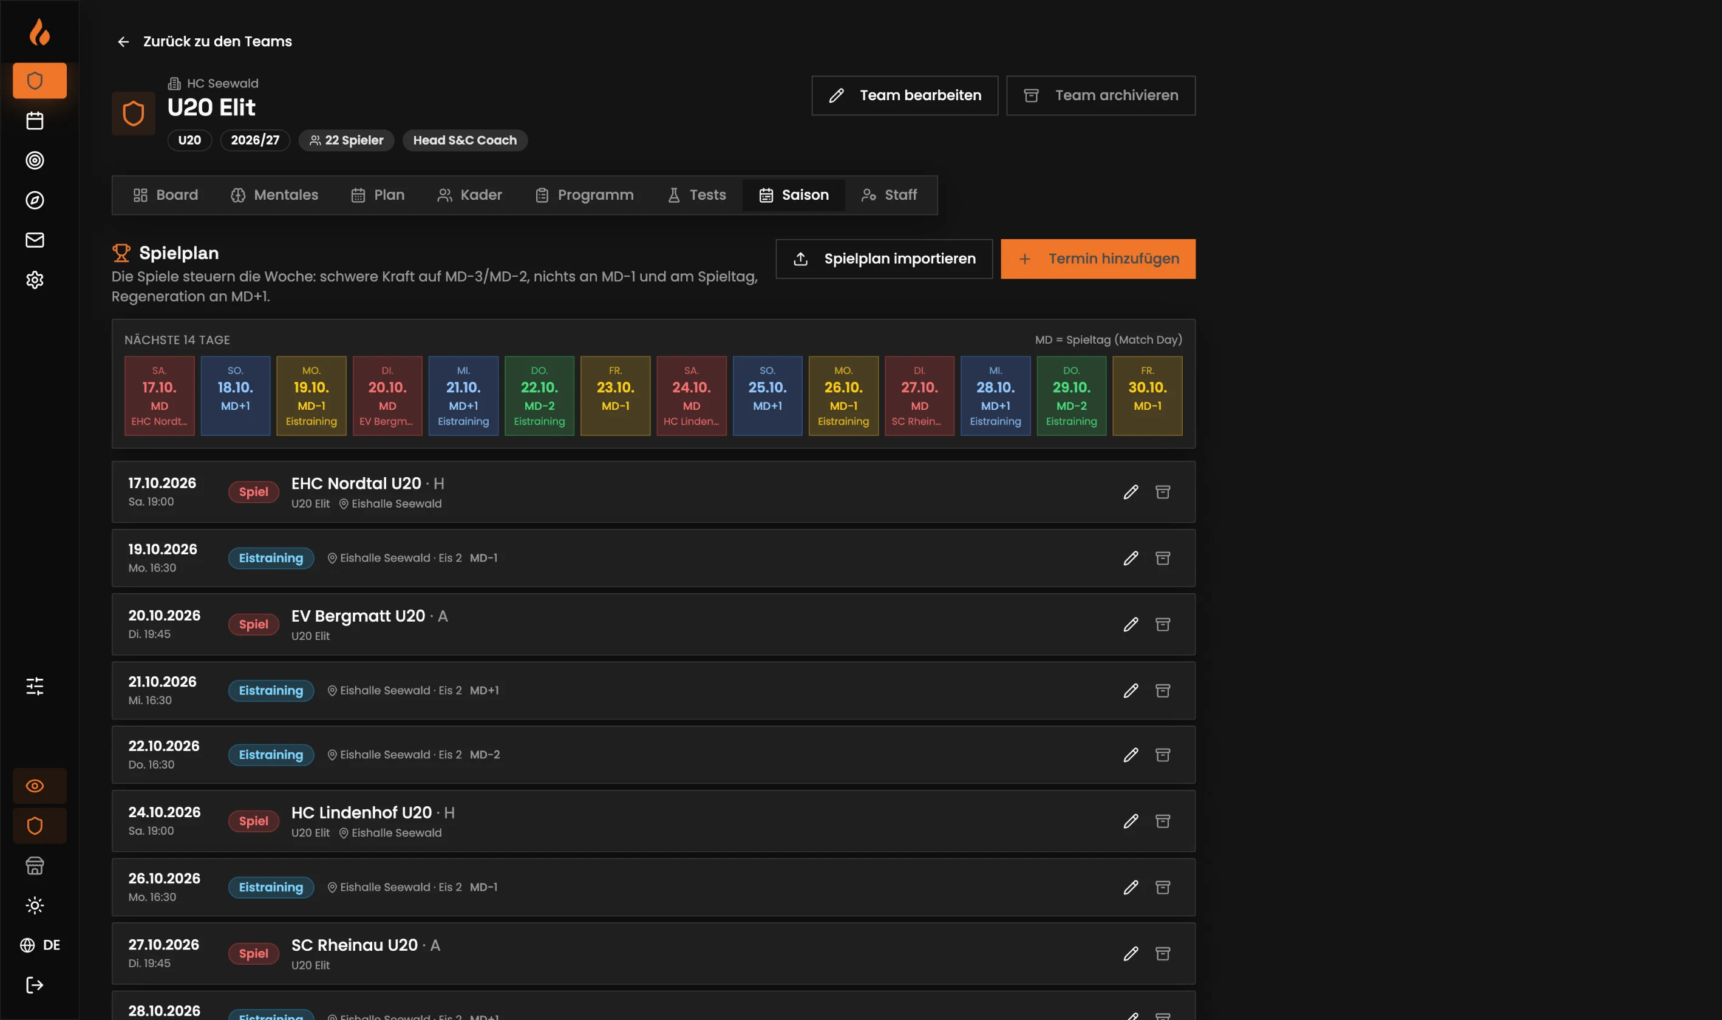Open the settings gear in sidebar
The width and height of the screenshot is (1722, 1020).
(x=35, y=280)
